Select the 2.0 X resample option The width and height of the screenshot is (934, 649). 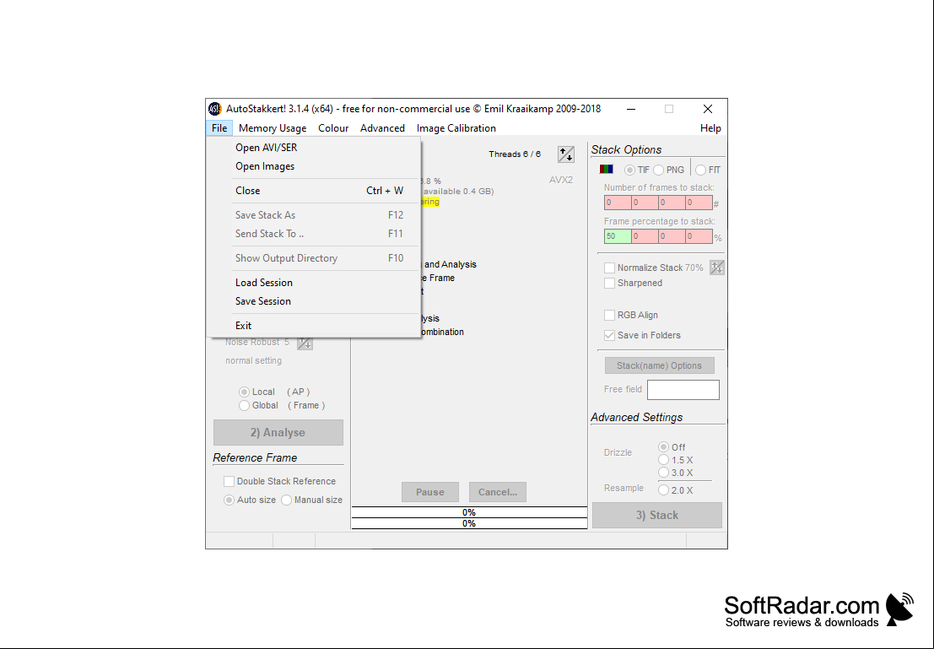663,489
